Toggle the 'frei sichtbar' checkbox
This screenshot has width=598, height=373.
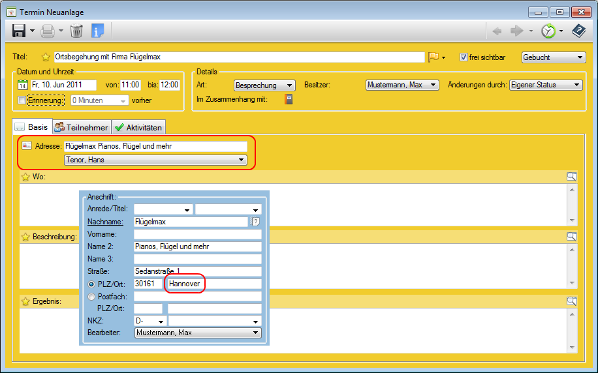click(x=464, y=57)
